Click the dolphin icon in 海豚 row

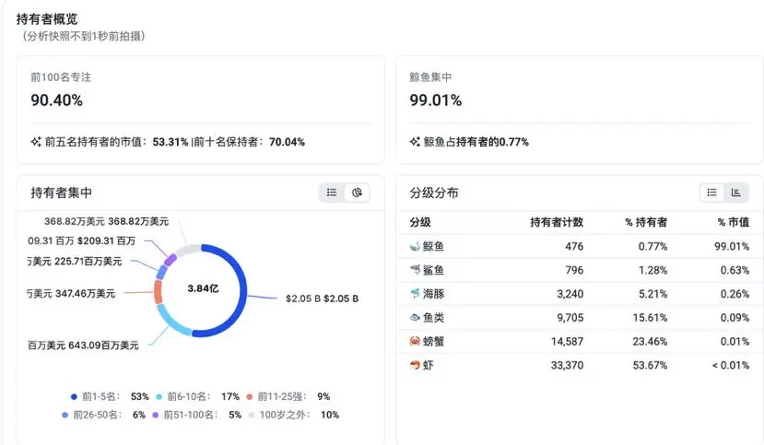pos(415,294)
